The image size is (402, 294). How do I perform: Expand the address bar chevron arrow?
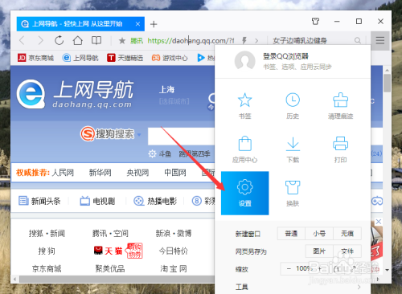click(256, 41)
